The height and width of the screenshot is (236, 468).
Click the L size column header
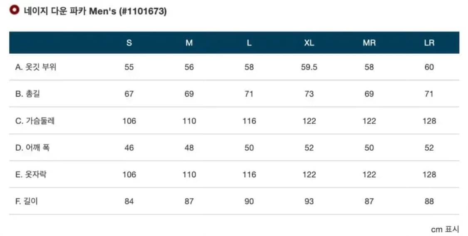[249, 43]
